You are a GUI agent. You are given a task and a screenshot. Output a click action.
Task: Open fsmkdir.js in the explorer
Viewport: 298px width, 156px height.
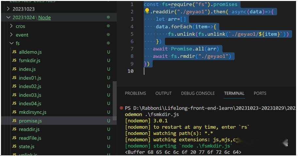[x=29, y=60]
